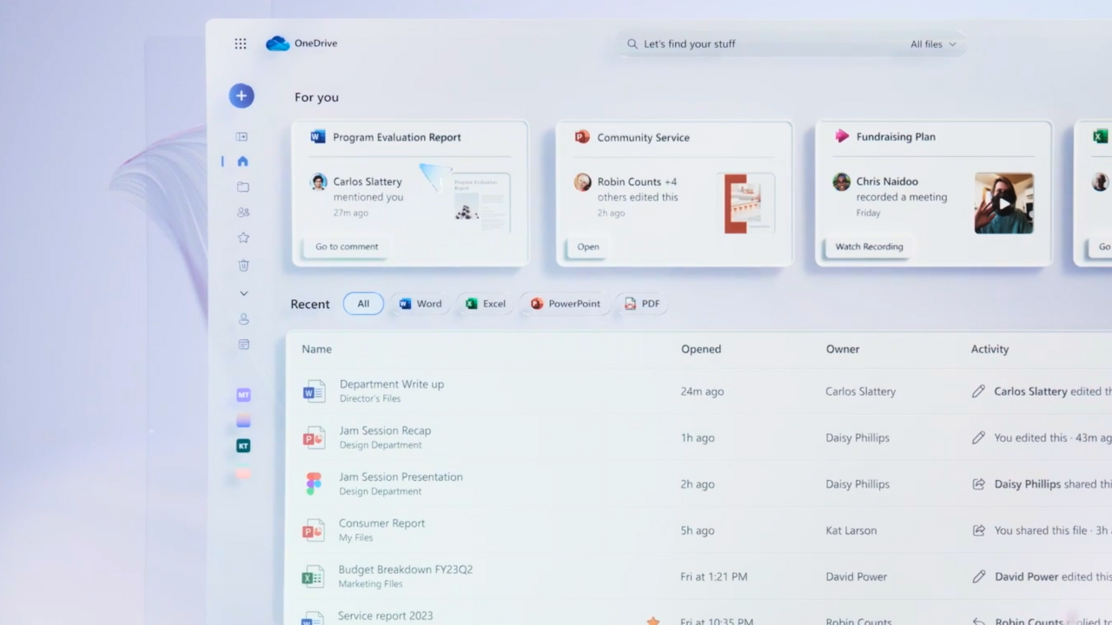The image size is (1112, 625).
Task: Click the KT avatar badge in the sidebar
Action: (243, 445)
